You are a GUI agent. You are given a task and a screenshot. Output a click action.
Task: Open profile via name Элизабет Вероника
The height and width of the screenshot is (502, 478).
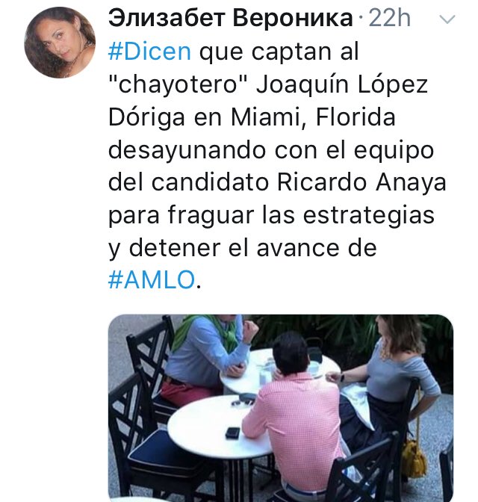pyautogui.click(x=231, y=18)
